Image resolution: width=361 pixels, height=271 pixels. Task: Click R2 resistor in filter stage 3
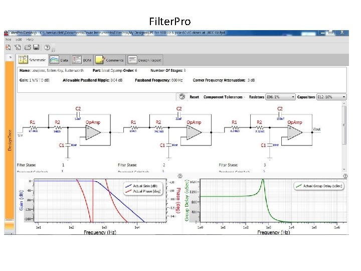[x=260, y=127]
